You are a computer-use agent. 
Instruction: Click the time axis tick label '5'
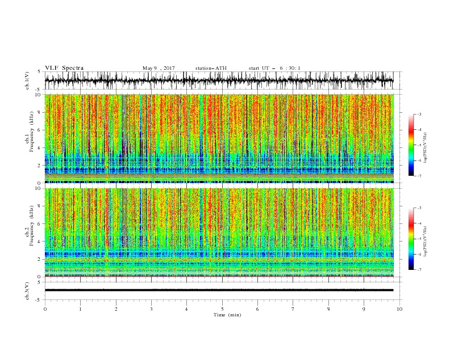click(x=222, y=309)
